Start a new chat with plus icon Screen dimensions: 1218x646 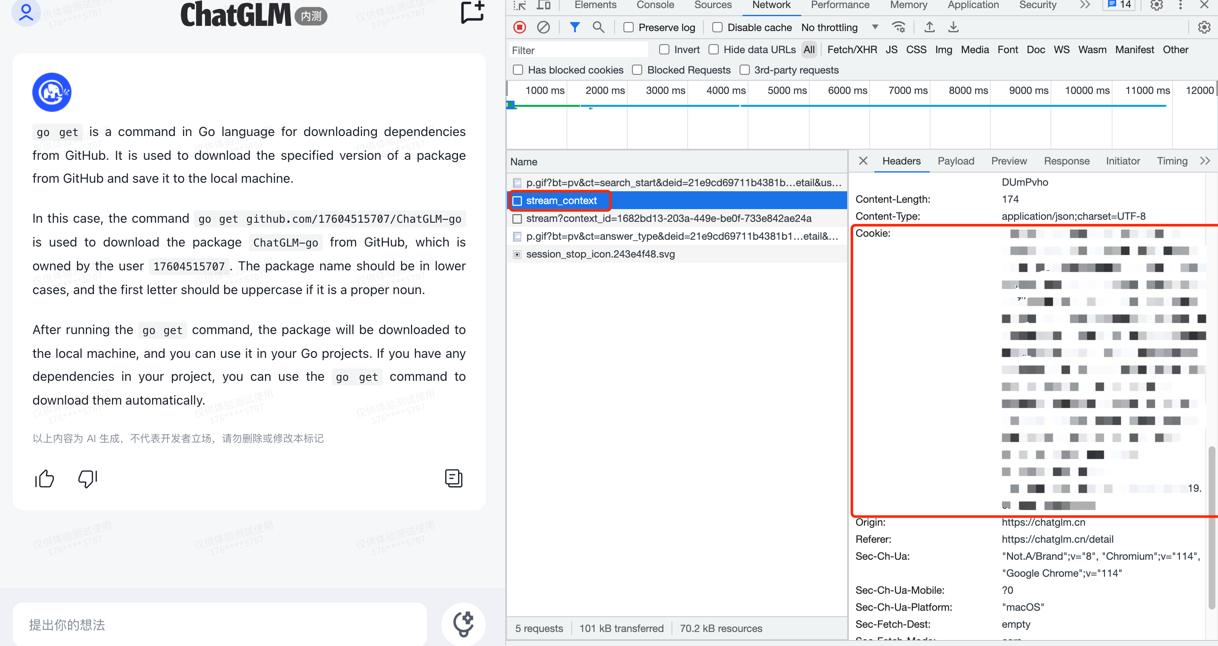click(472, 12)
